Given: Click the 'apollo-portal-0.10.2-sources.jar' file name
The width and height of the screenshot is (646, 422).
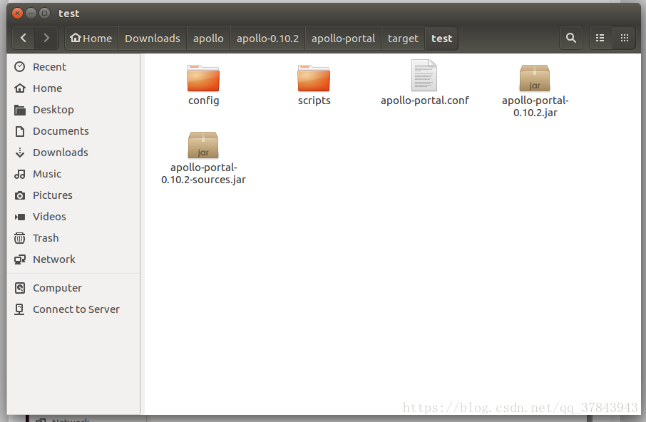Looking at the screenshot, I should pyautogui.click(x=203, y=174).
